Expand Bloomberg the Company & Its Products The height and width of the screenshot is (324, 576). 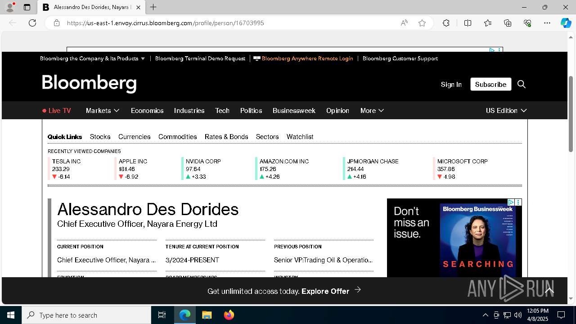[x=93, y=58]
